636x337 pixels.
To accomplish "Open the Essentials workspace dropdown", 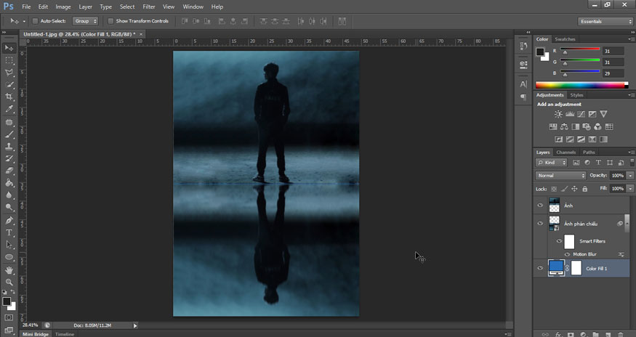I will click(x=605, y=22).
